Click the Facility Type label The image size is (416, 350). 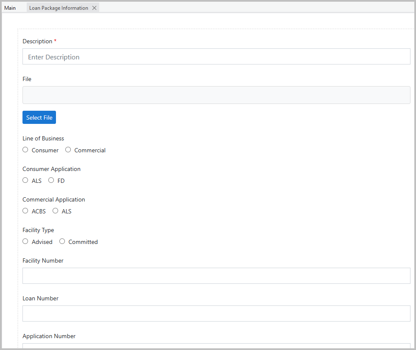pyautogui.click(x=38, y=230)
